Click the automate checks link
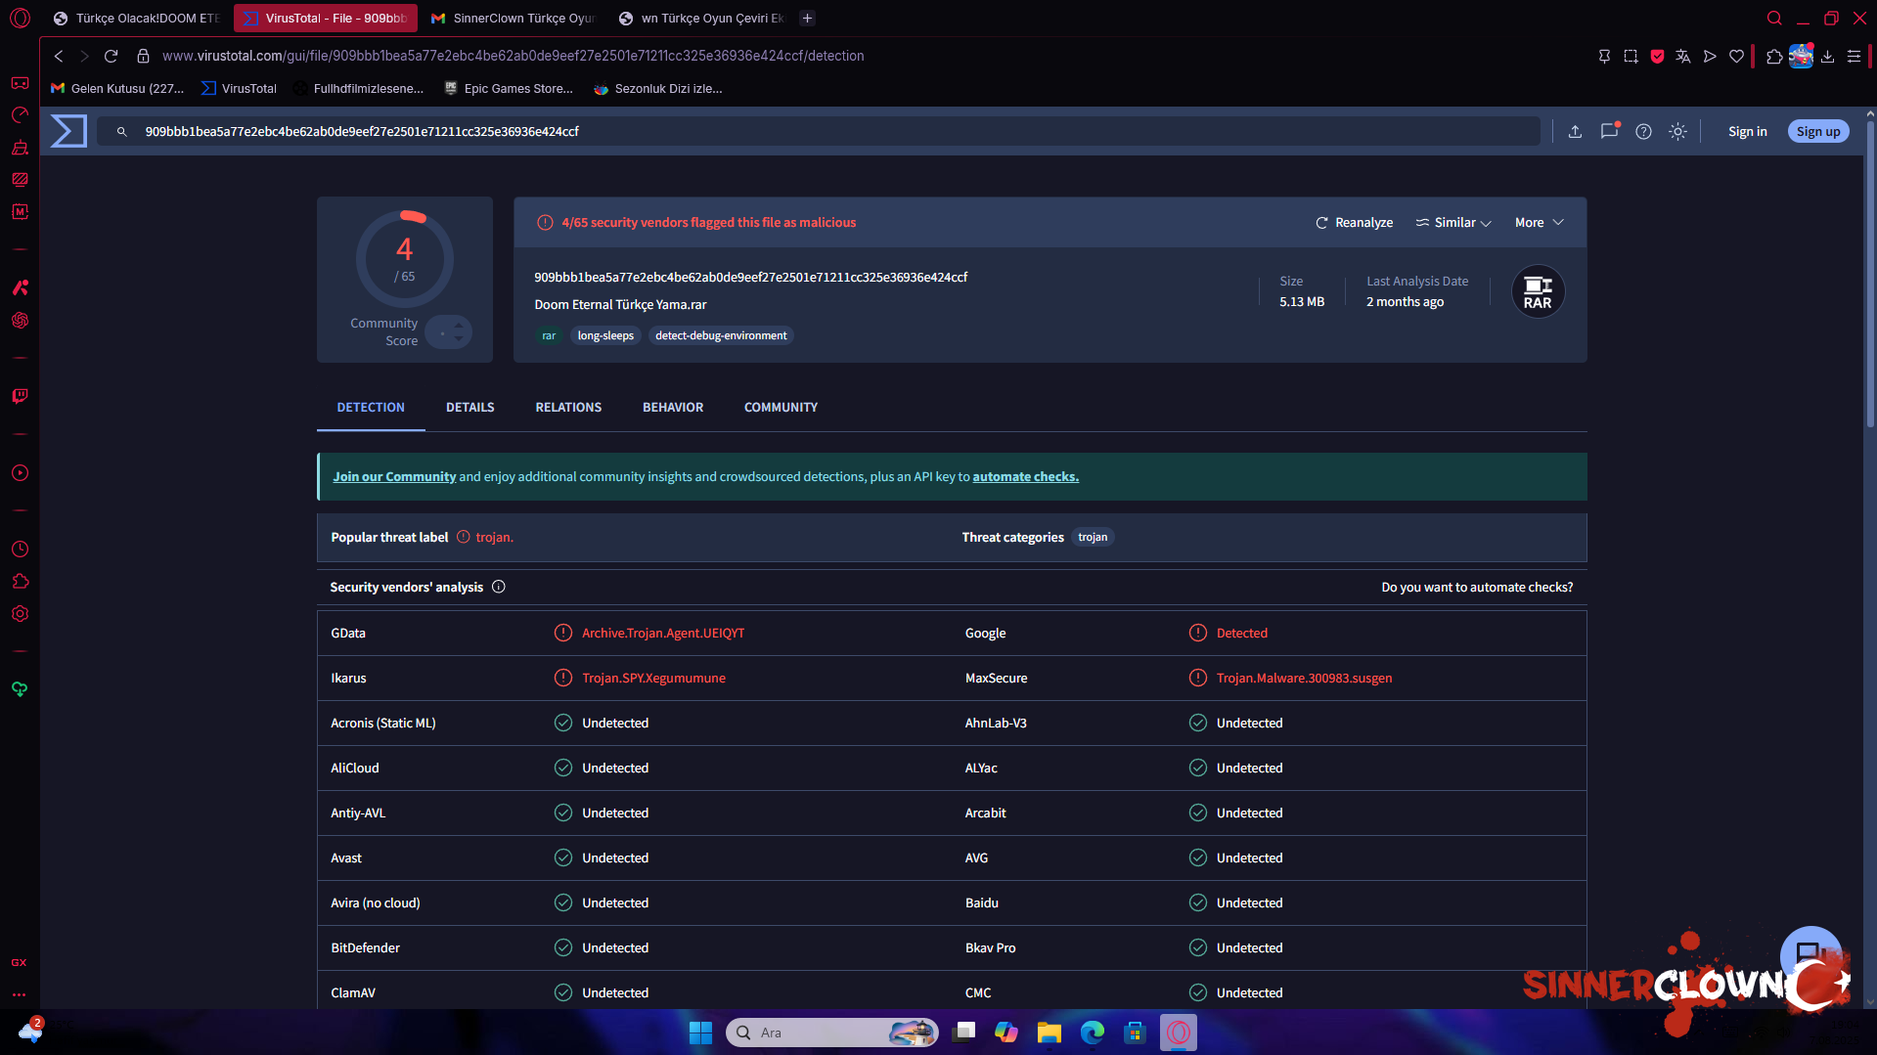Screen dimensions: 1877x1055 [1025, 476]
